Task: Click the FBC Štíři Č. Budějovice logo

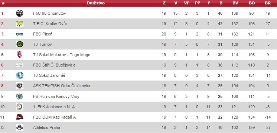Action: coord(20,65)
